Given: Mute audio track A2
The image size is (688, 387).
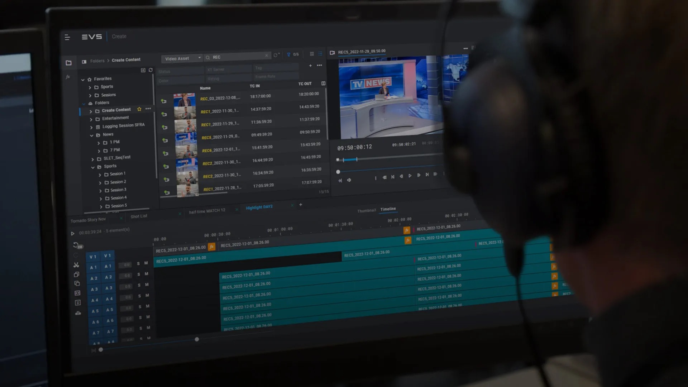Looking at the screenshot, I should pos(147,274).
